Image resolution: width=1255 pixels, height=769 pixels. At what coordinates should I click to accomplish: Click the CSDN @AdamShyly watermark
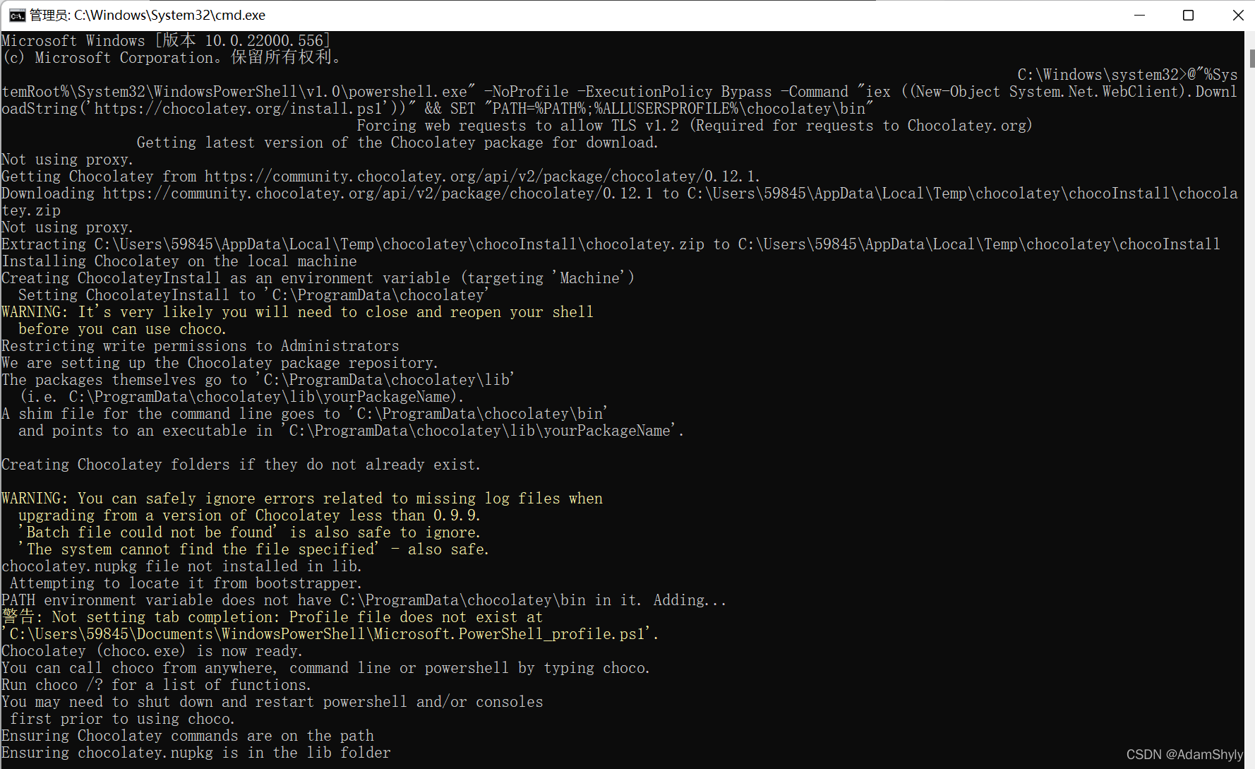point(1184,754)
